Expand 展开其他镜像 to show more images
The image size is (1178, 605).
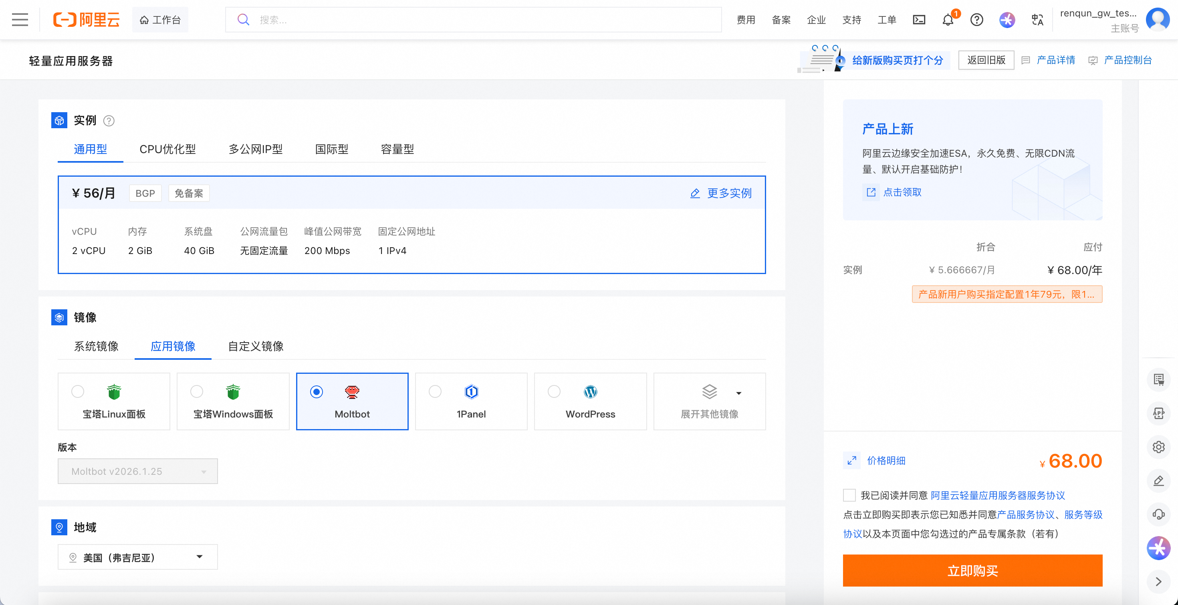click(x=709, y=401)
